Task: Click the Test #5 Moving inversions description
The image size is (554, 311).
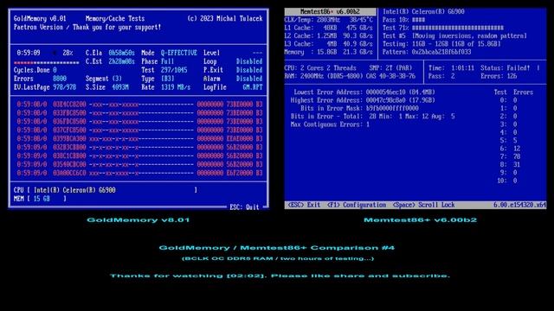Action: pyautogui.click(x=454, y=36)
